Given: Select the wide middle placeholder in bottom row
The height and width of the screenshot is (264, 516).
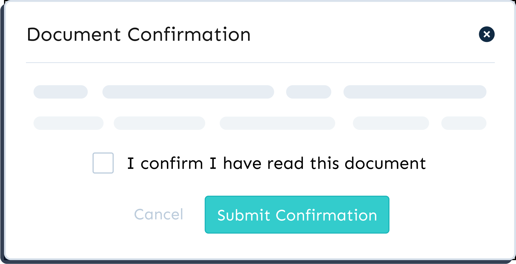Looking at the screenshot, I should point(277,123).
